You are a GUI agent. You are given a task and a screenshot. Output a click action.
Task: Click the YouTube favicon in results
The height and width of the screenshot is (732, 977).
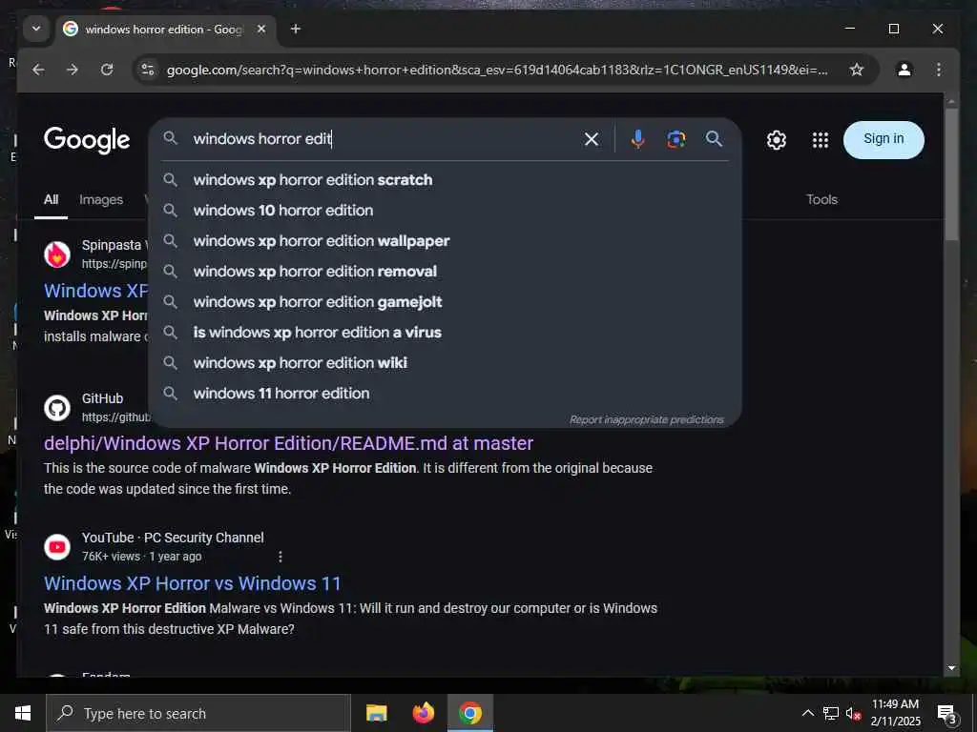coord(56,547)
